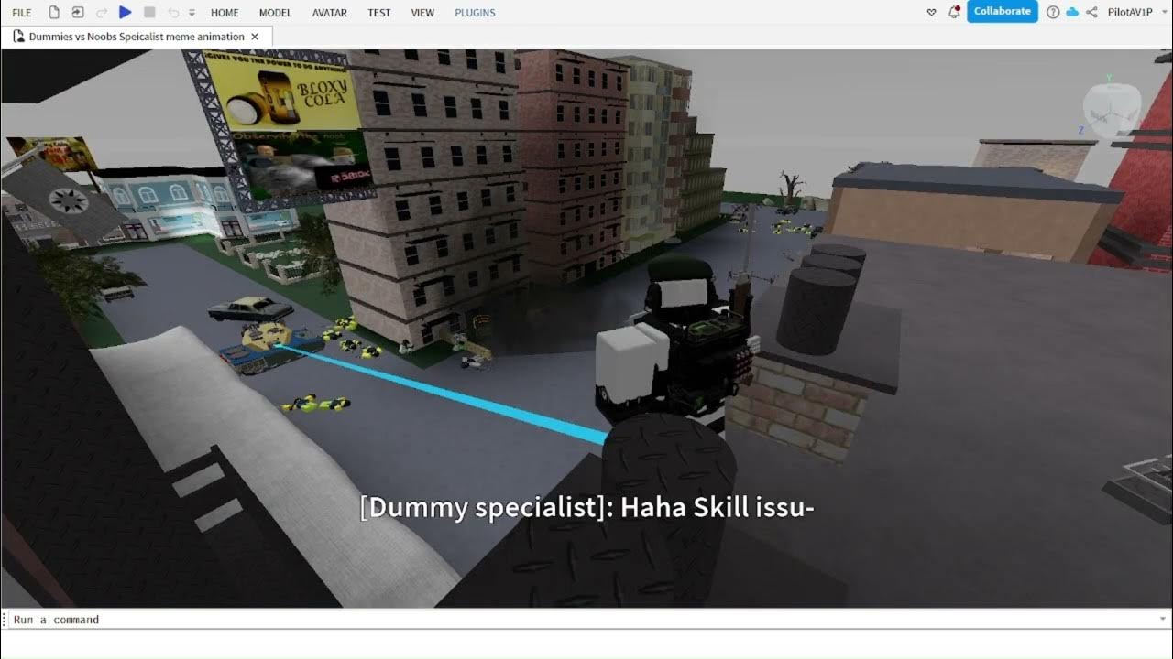Open the FILE menu
Screen dimensions: 1173x659
point(22,13)
